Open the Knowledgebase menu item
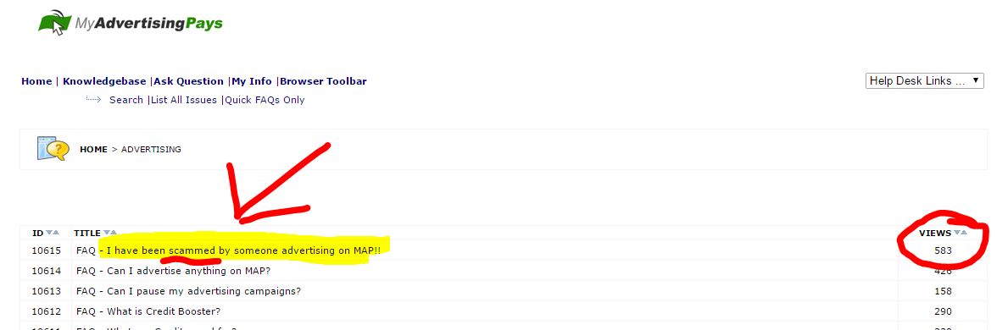 104,81
